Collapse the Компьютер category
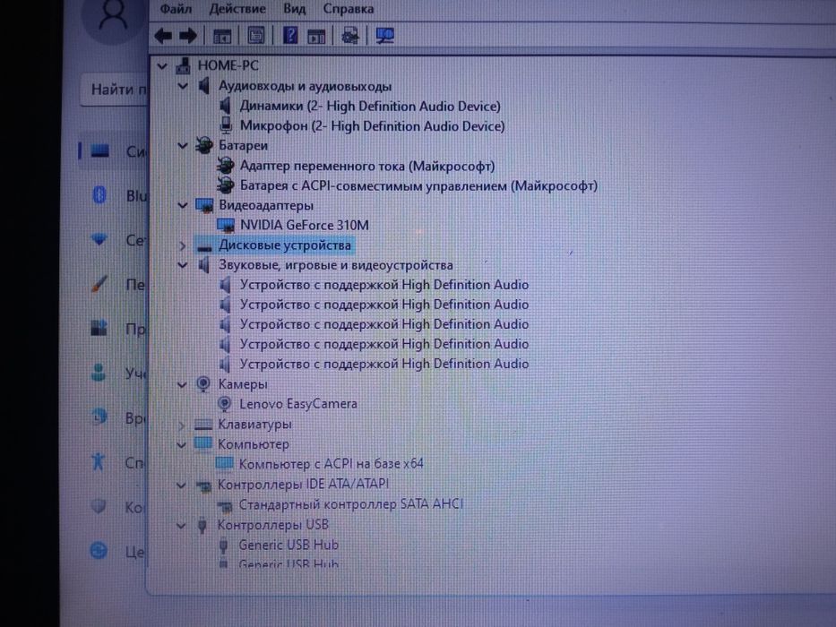This screenshot has width=836, height=627. click(181, 444)
